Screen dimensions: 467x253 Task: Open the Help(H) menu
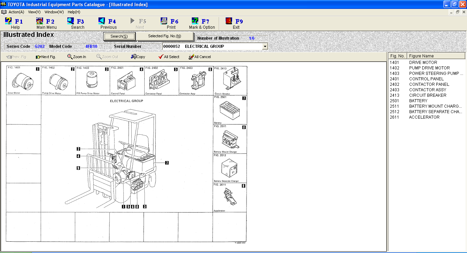74,12
